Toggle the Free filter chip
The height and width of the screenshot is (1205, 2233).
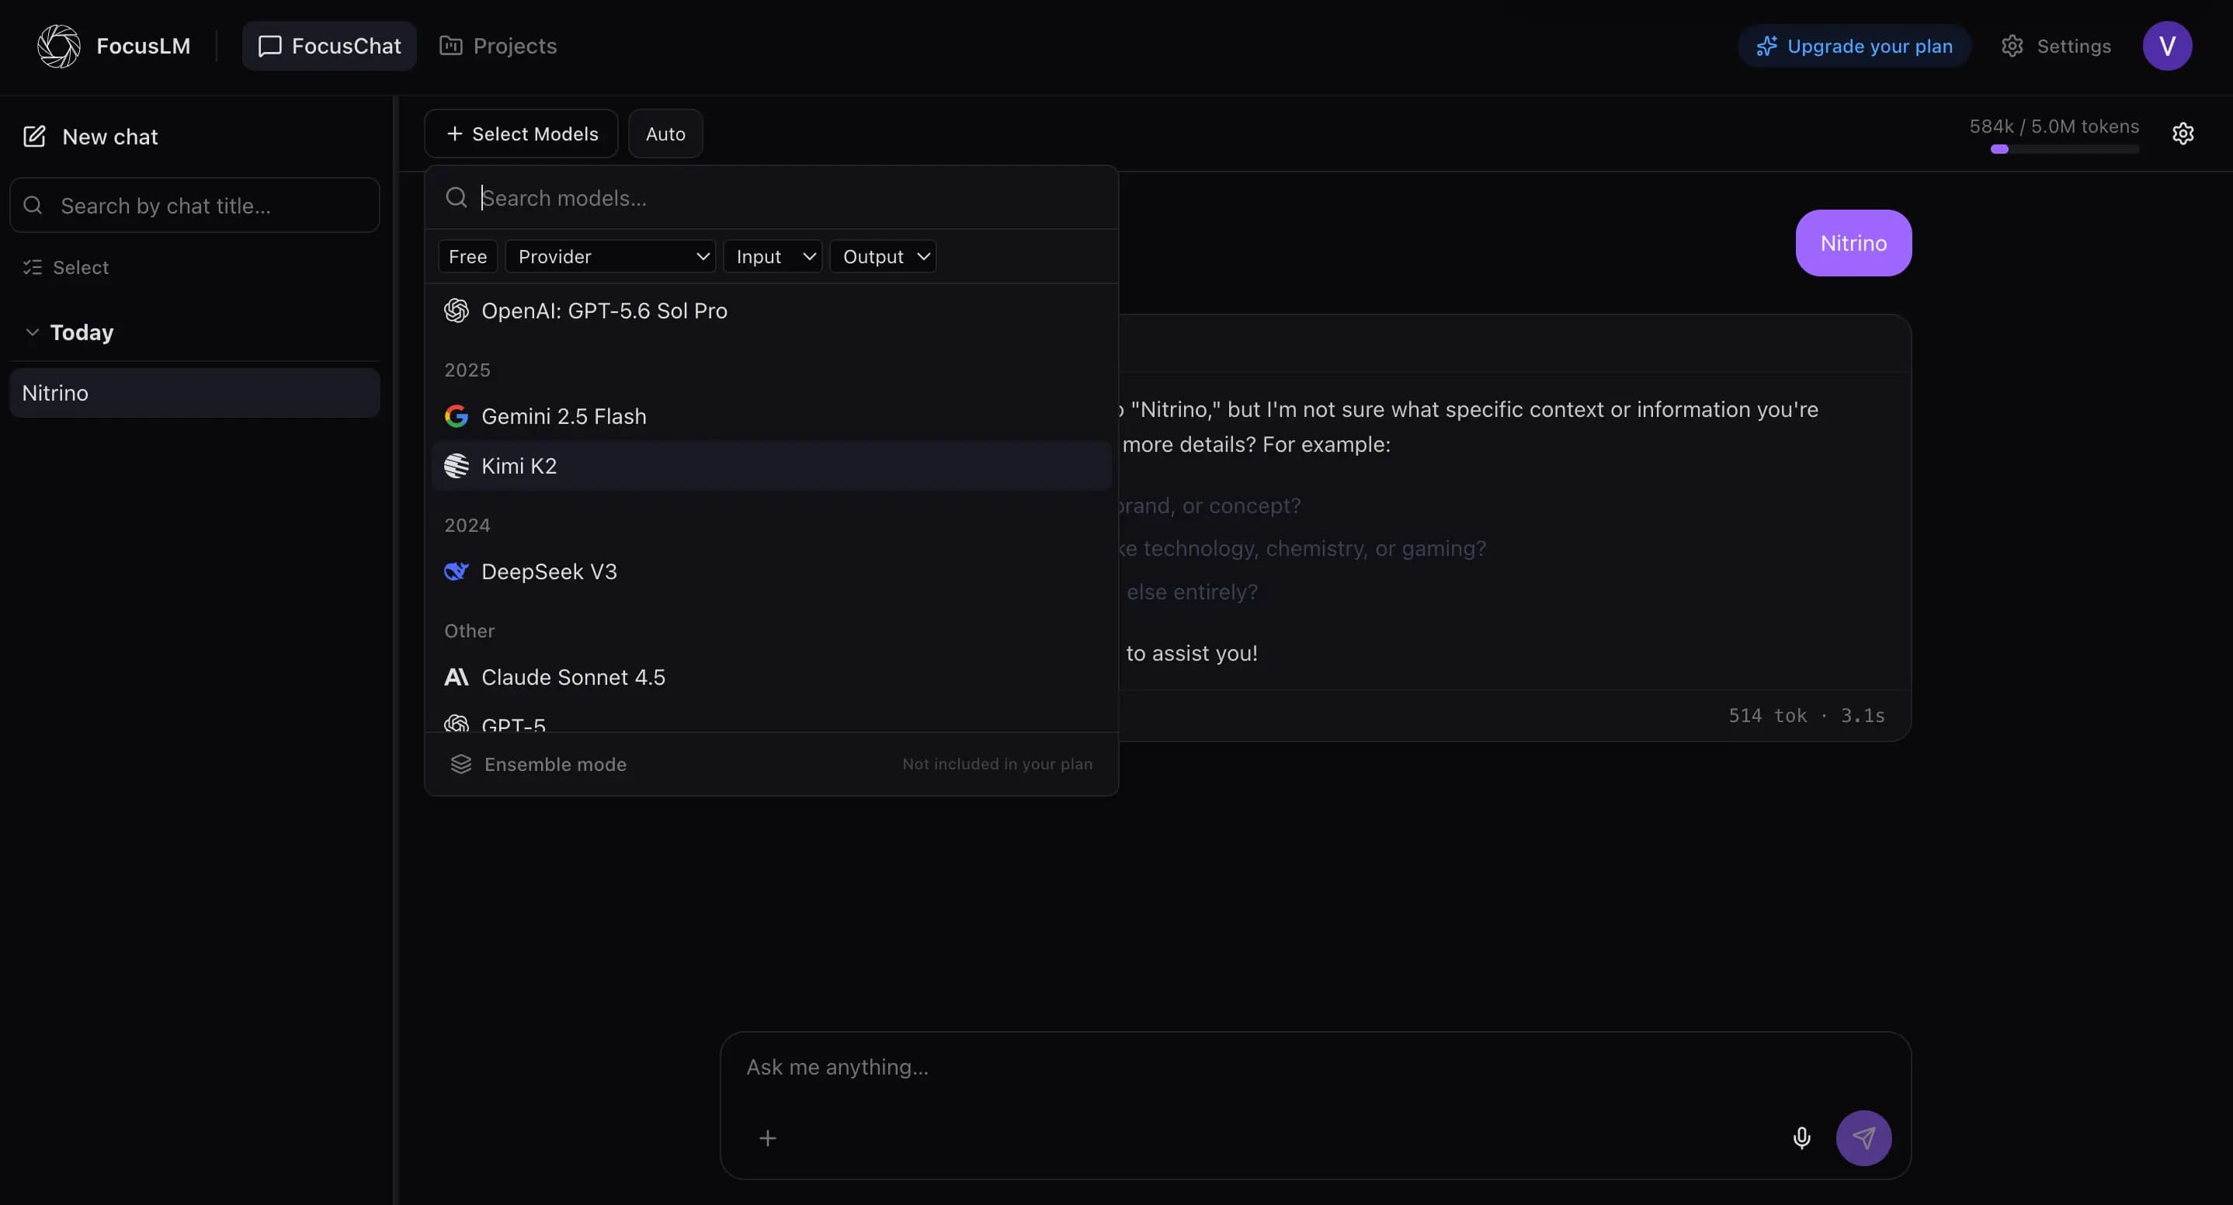pos(467,256)
